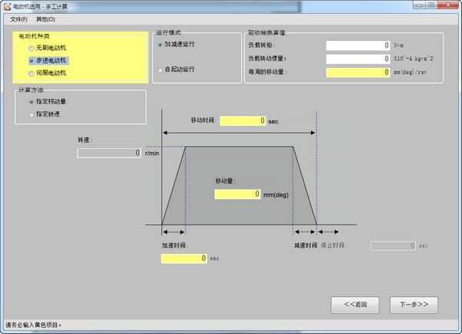This screenshot has width=462, height=334.
Task: Click the 计算方法 group label
Action: [31, 90]
